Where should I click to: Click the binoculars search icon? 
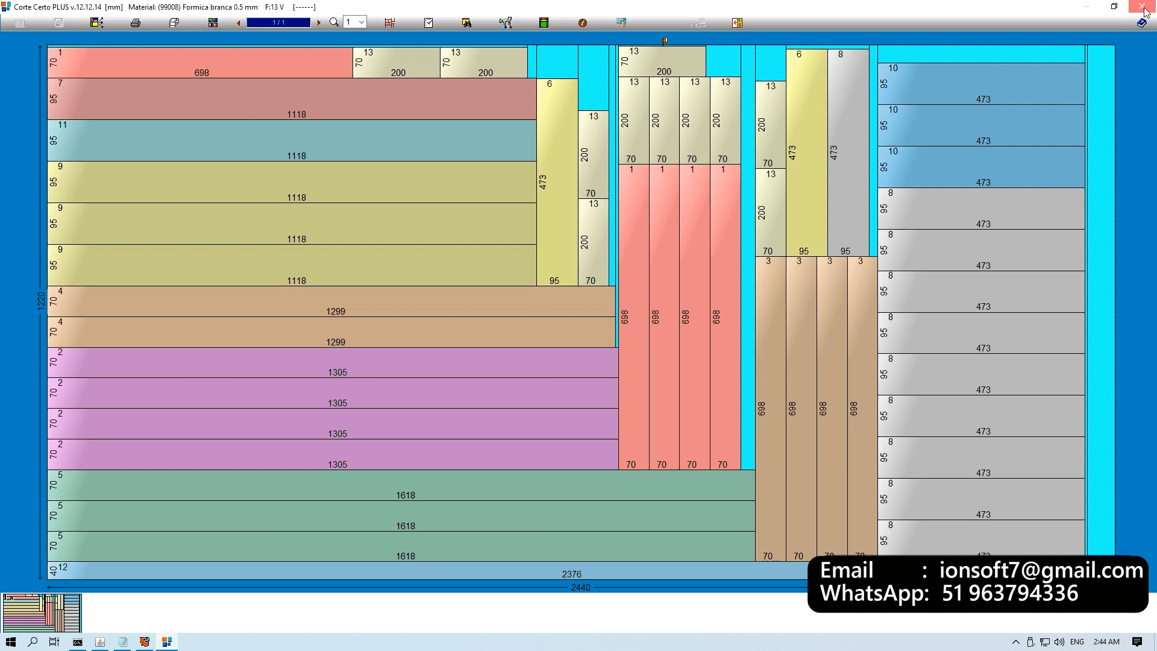(x=466, y=23)
